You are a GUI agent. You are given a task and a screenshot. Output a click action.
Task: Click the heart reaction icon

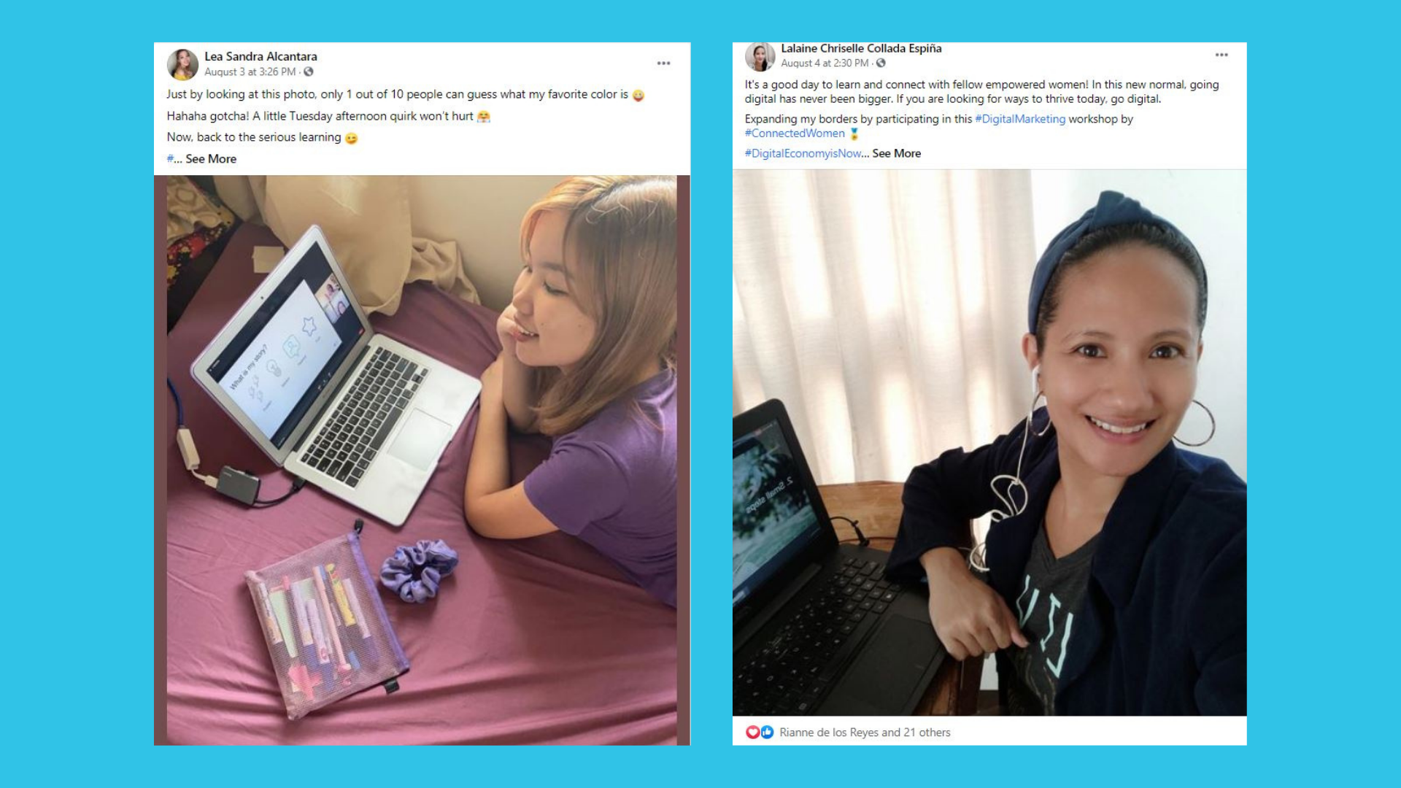[x=752, y=732]
